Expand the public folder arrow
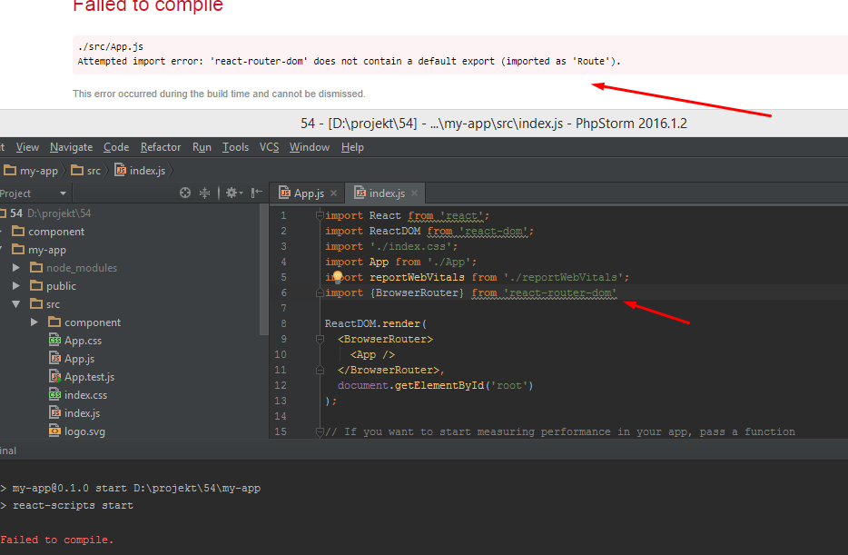The height and width of the screenshot is (555, 848). 16,285
